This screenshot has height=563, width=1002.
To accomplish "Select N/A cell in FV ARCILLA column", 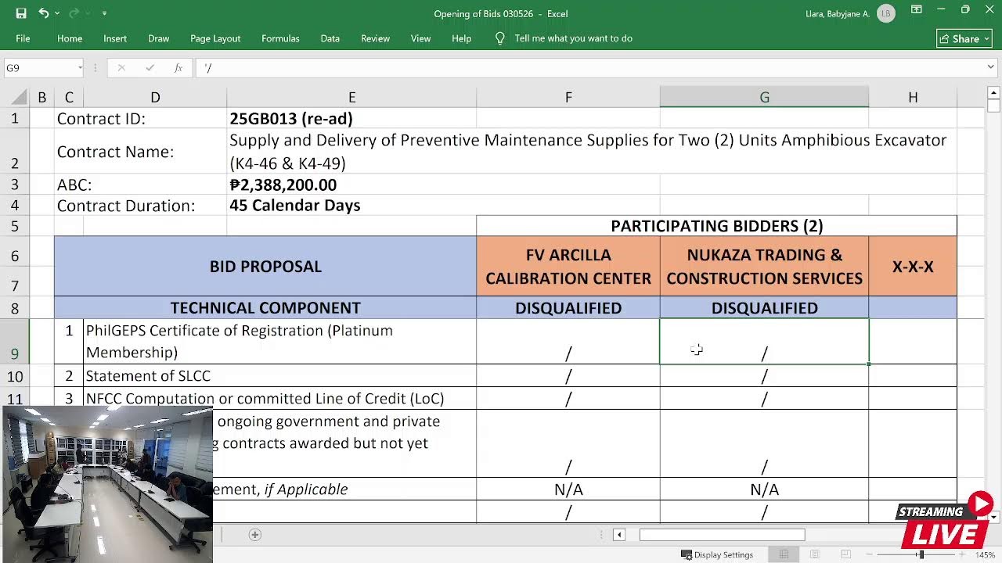I will (568, 489).
